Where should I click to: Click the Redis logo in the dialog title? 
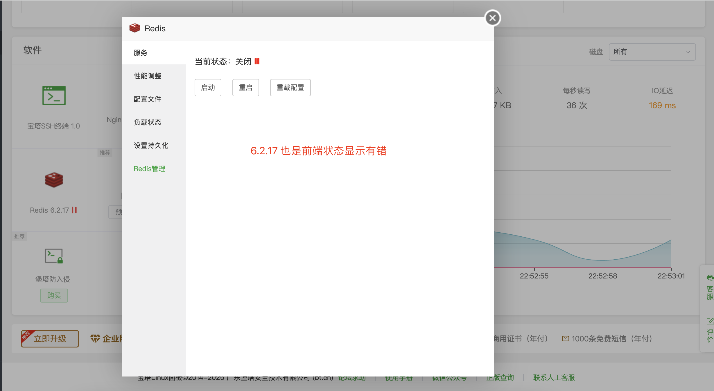click(135, 28)
